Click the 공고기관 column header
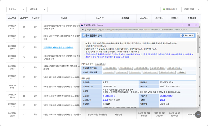Image resolution: width=208 pixels, height=126 pixels. pos(99,18)
